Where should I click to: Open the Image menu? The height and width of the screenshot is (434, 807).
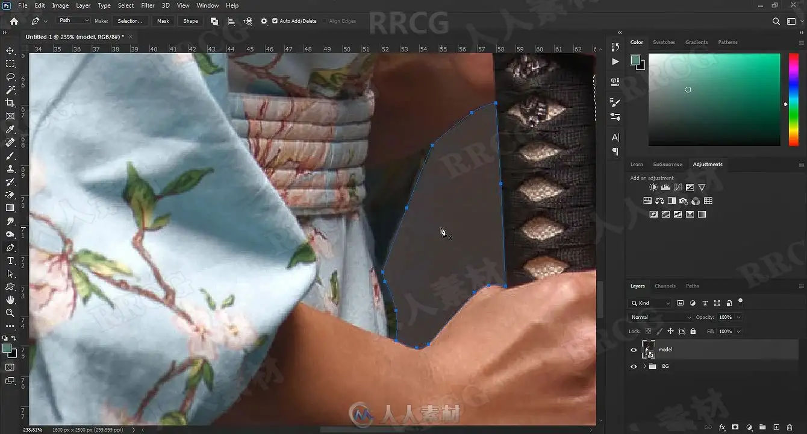[x=60, y=5]
